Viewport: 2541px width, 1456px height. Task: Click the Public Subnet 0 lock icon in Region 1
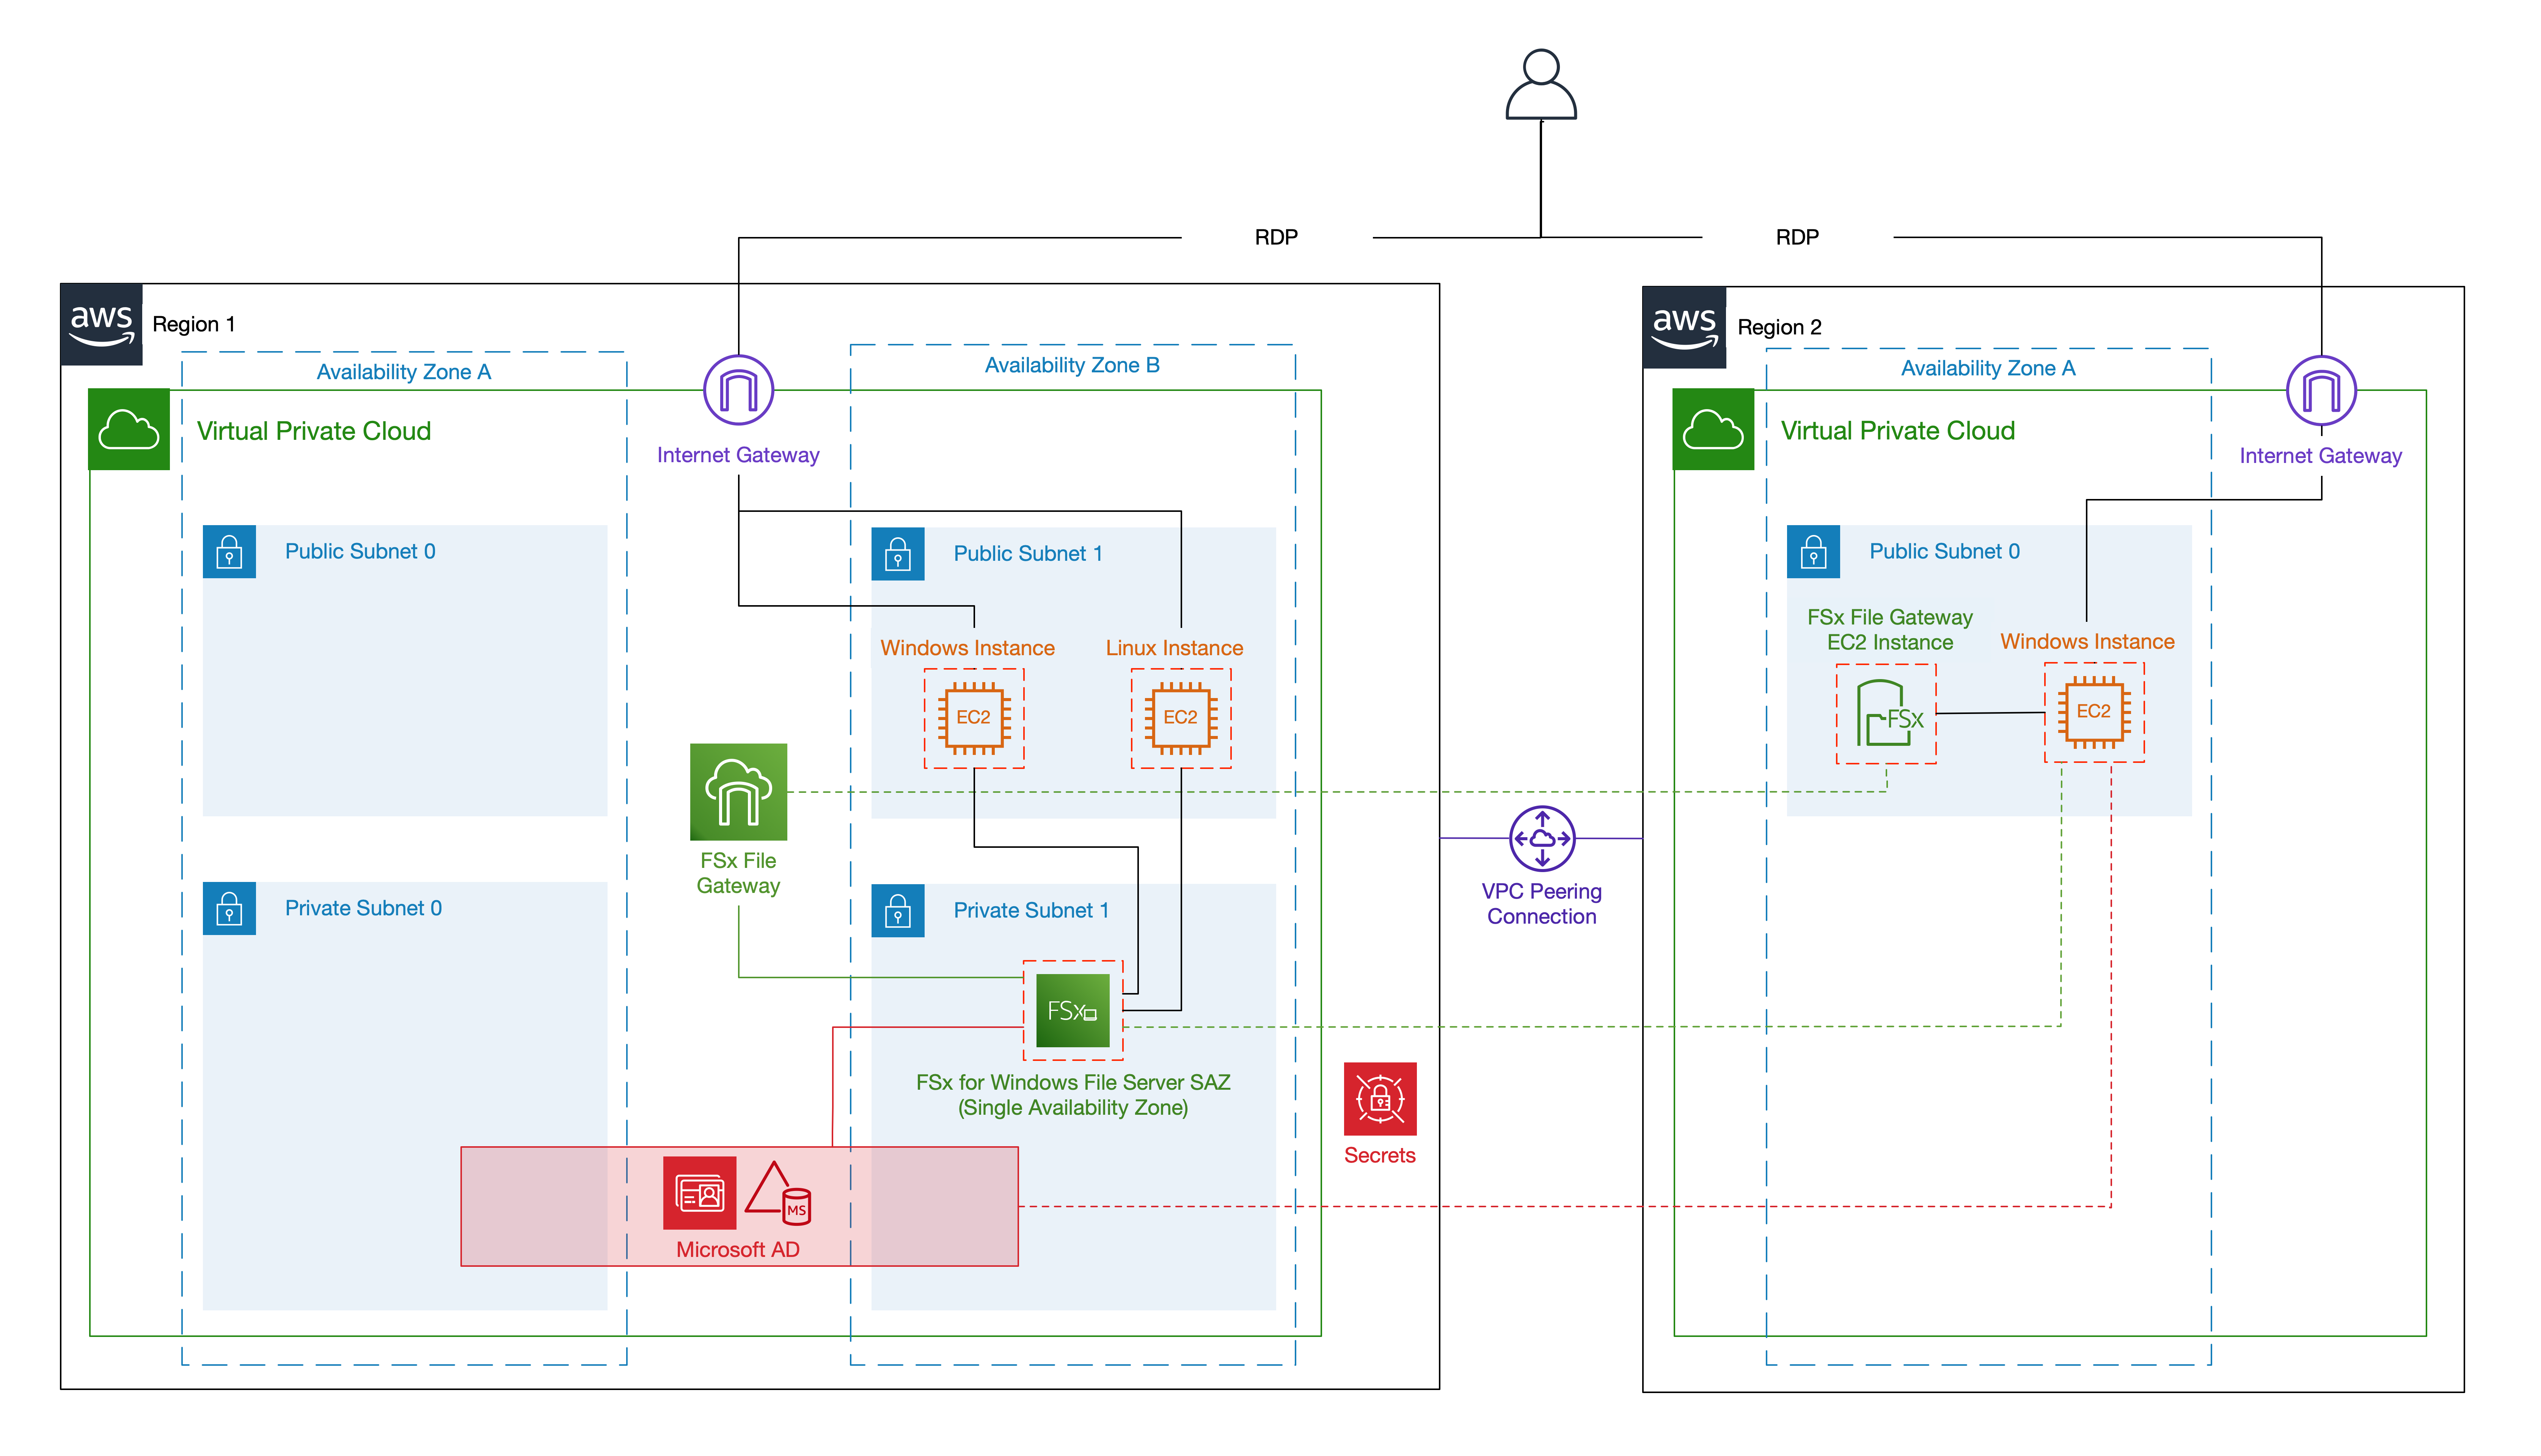(229, 552)
